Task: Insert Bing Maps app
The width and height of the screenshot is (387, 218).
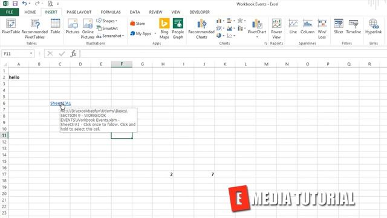Action: click(x=164, y=28)
